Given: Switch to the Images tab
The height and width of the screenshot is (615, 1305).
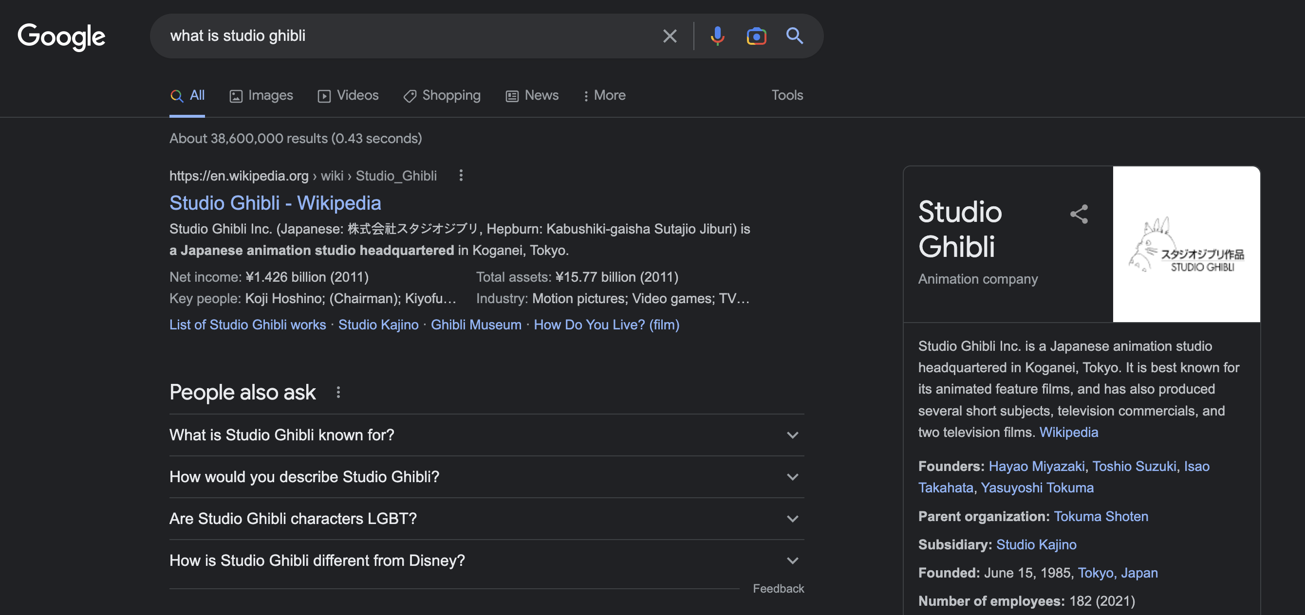Looking at the screenshot, I should tap(261, 95).
